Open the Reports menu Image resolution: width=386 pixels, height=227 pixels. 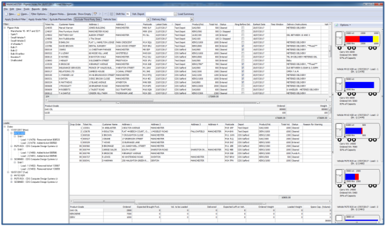[x=35, y=9]
